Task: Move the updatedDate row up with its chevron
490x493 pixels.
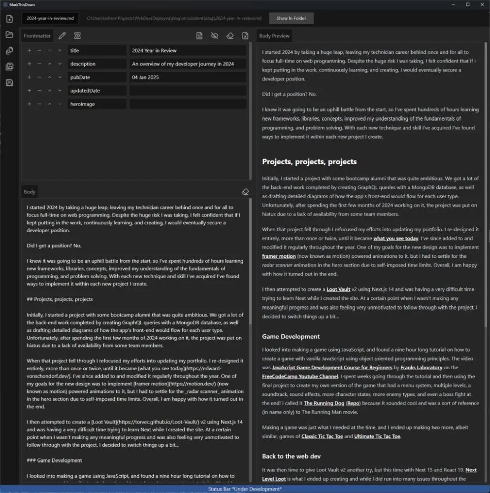Action: point(50,91)
